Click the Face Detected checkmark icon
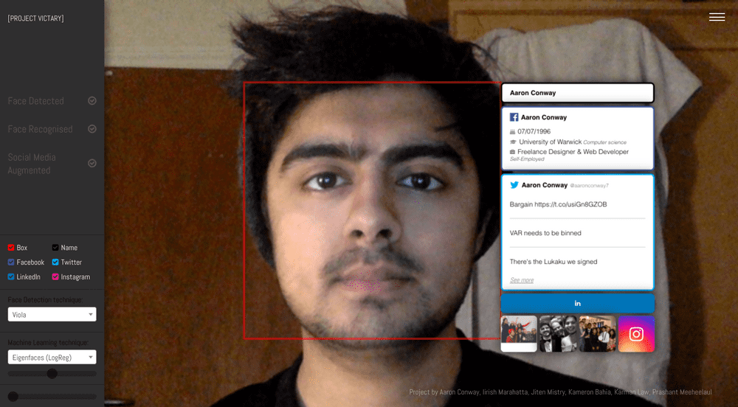738x407 pixels. (x=92, y=100)
